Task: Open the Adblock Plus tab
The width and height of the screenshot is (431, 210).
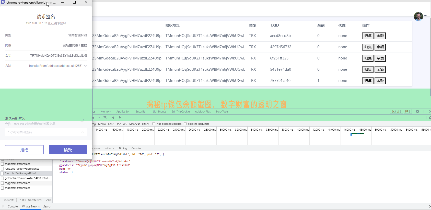Action: tap(203, 112)
